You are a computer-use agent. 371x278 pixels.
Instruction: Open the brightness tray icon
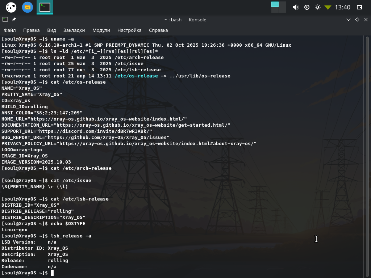pyautogui.click(x=318, y=7)
